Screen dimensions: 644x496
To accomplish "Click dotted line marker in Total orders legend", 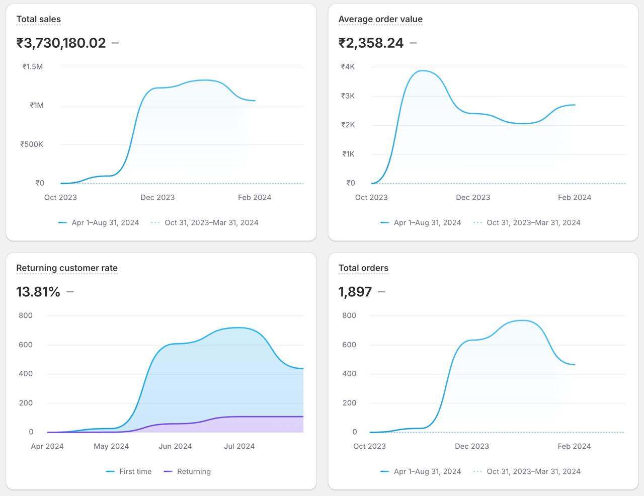I will pyautogui.click(x=477, y=472).
